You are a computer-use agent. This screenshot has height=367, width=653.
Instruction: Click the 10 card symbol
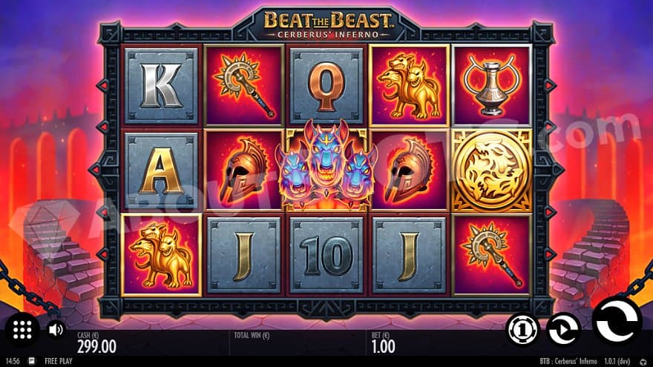(326, 254)
